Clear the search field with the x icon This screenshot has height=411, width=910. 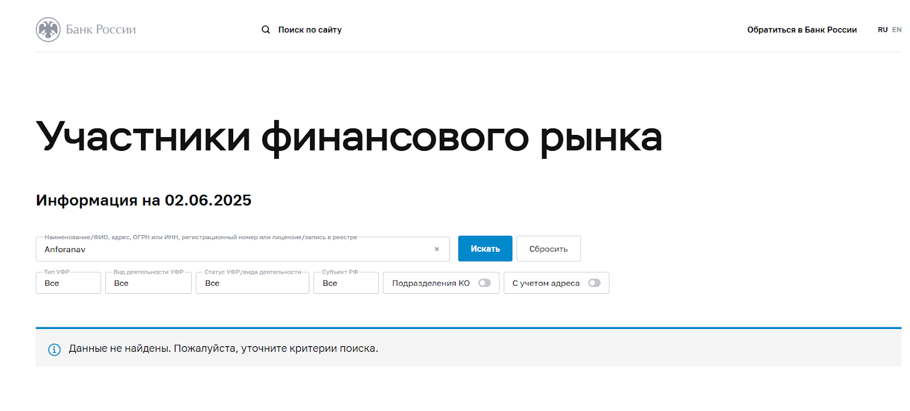click(x=437, y=249)
